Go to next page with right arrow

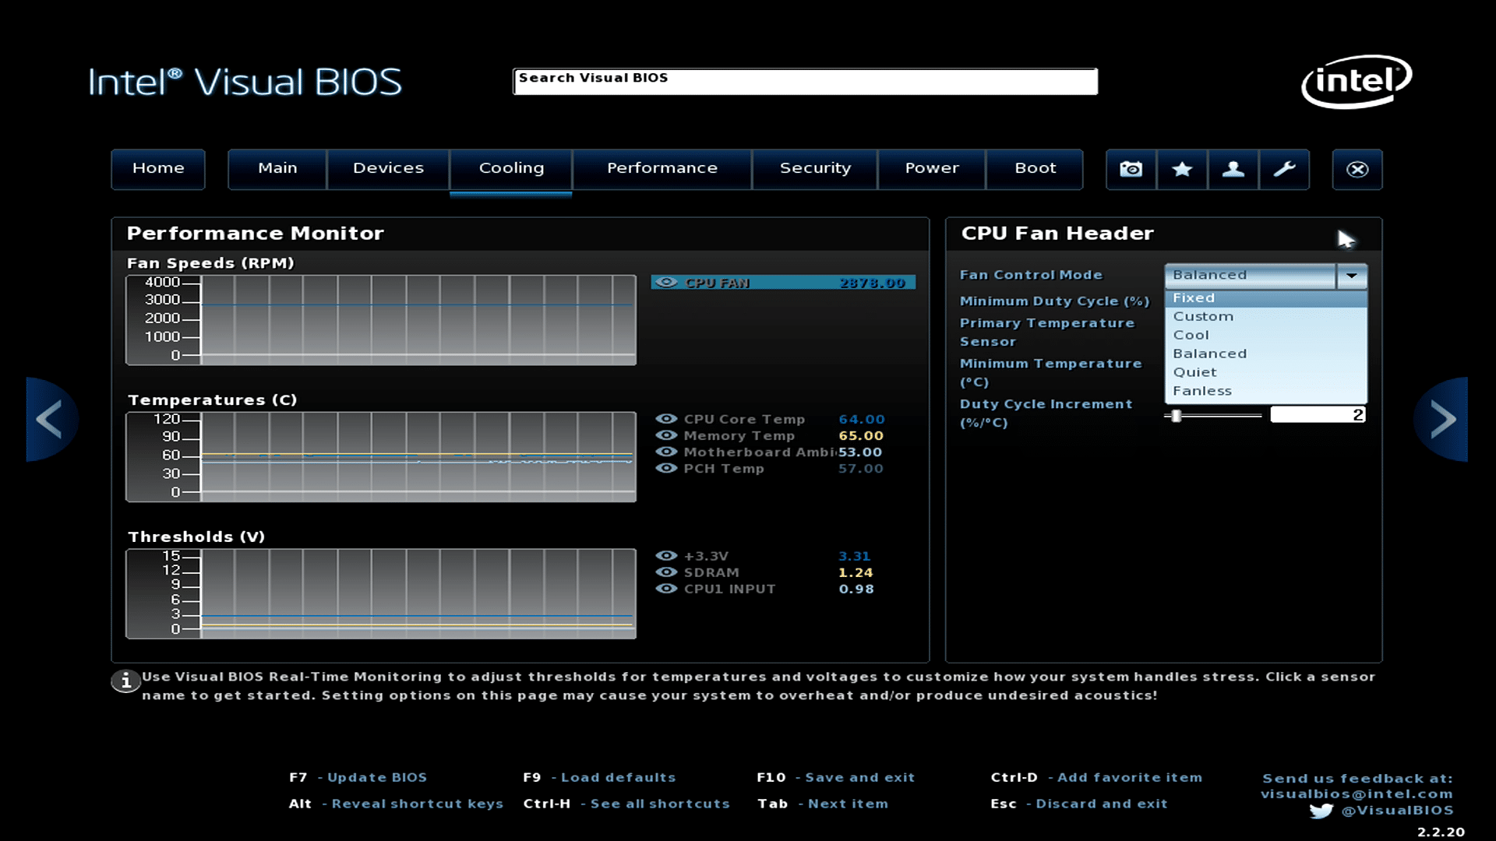coord(1441,420)
